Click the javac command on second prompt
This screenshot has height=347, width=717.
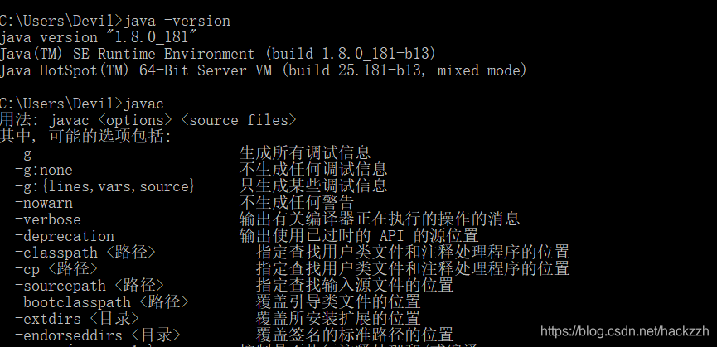pos(144,104)
